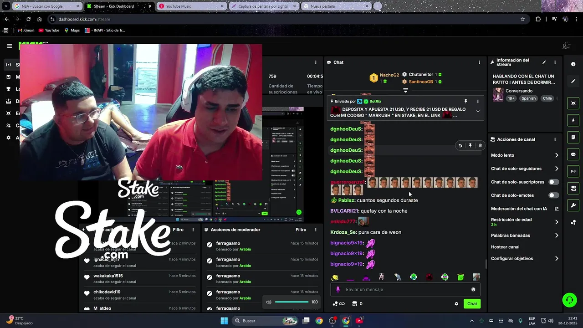Click the focus frame icon in right sidebar
583x328 pixels.
click(x=573, y=103)
